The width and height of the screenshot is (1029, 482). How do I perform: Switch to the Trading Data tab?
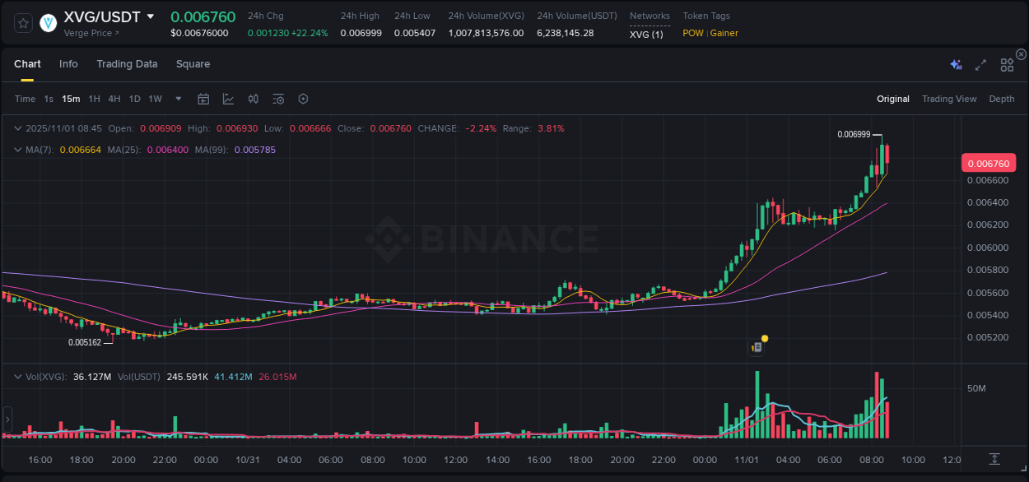[x=127, y=64]
